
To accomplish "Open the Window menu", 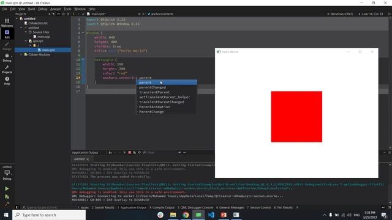I will (x=80, y=9).
